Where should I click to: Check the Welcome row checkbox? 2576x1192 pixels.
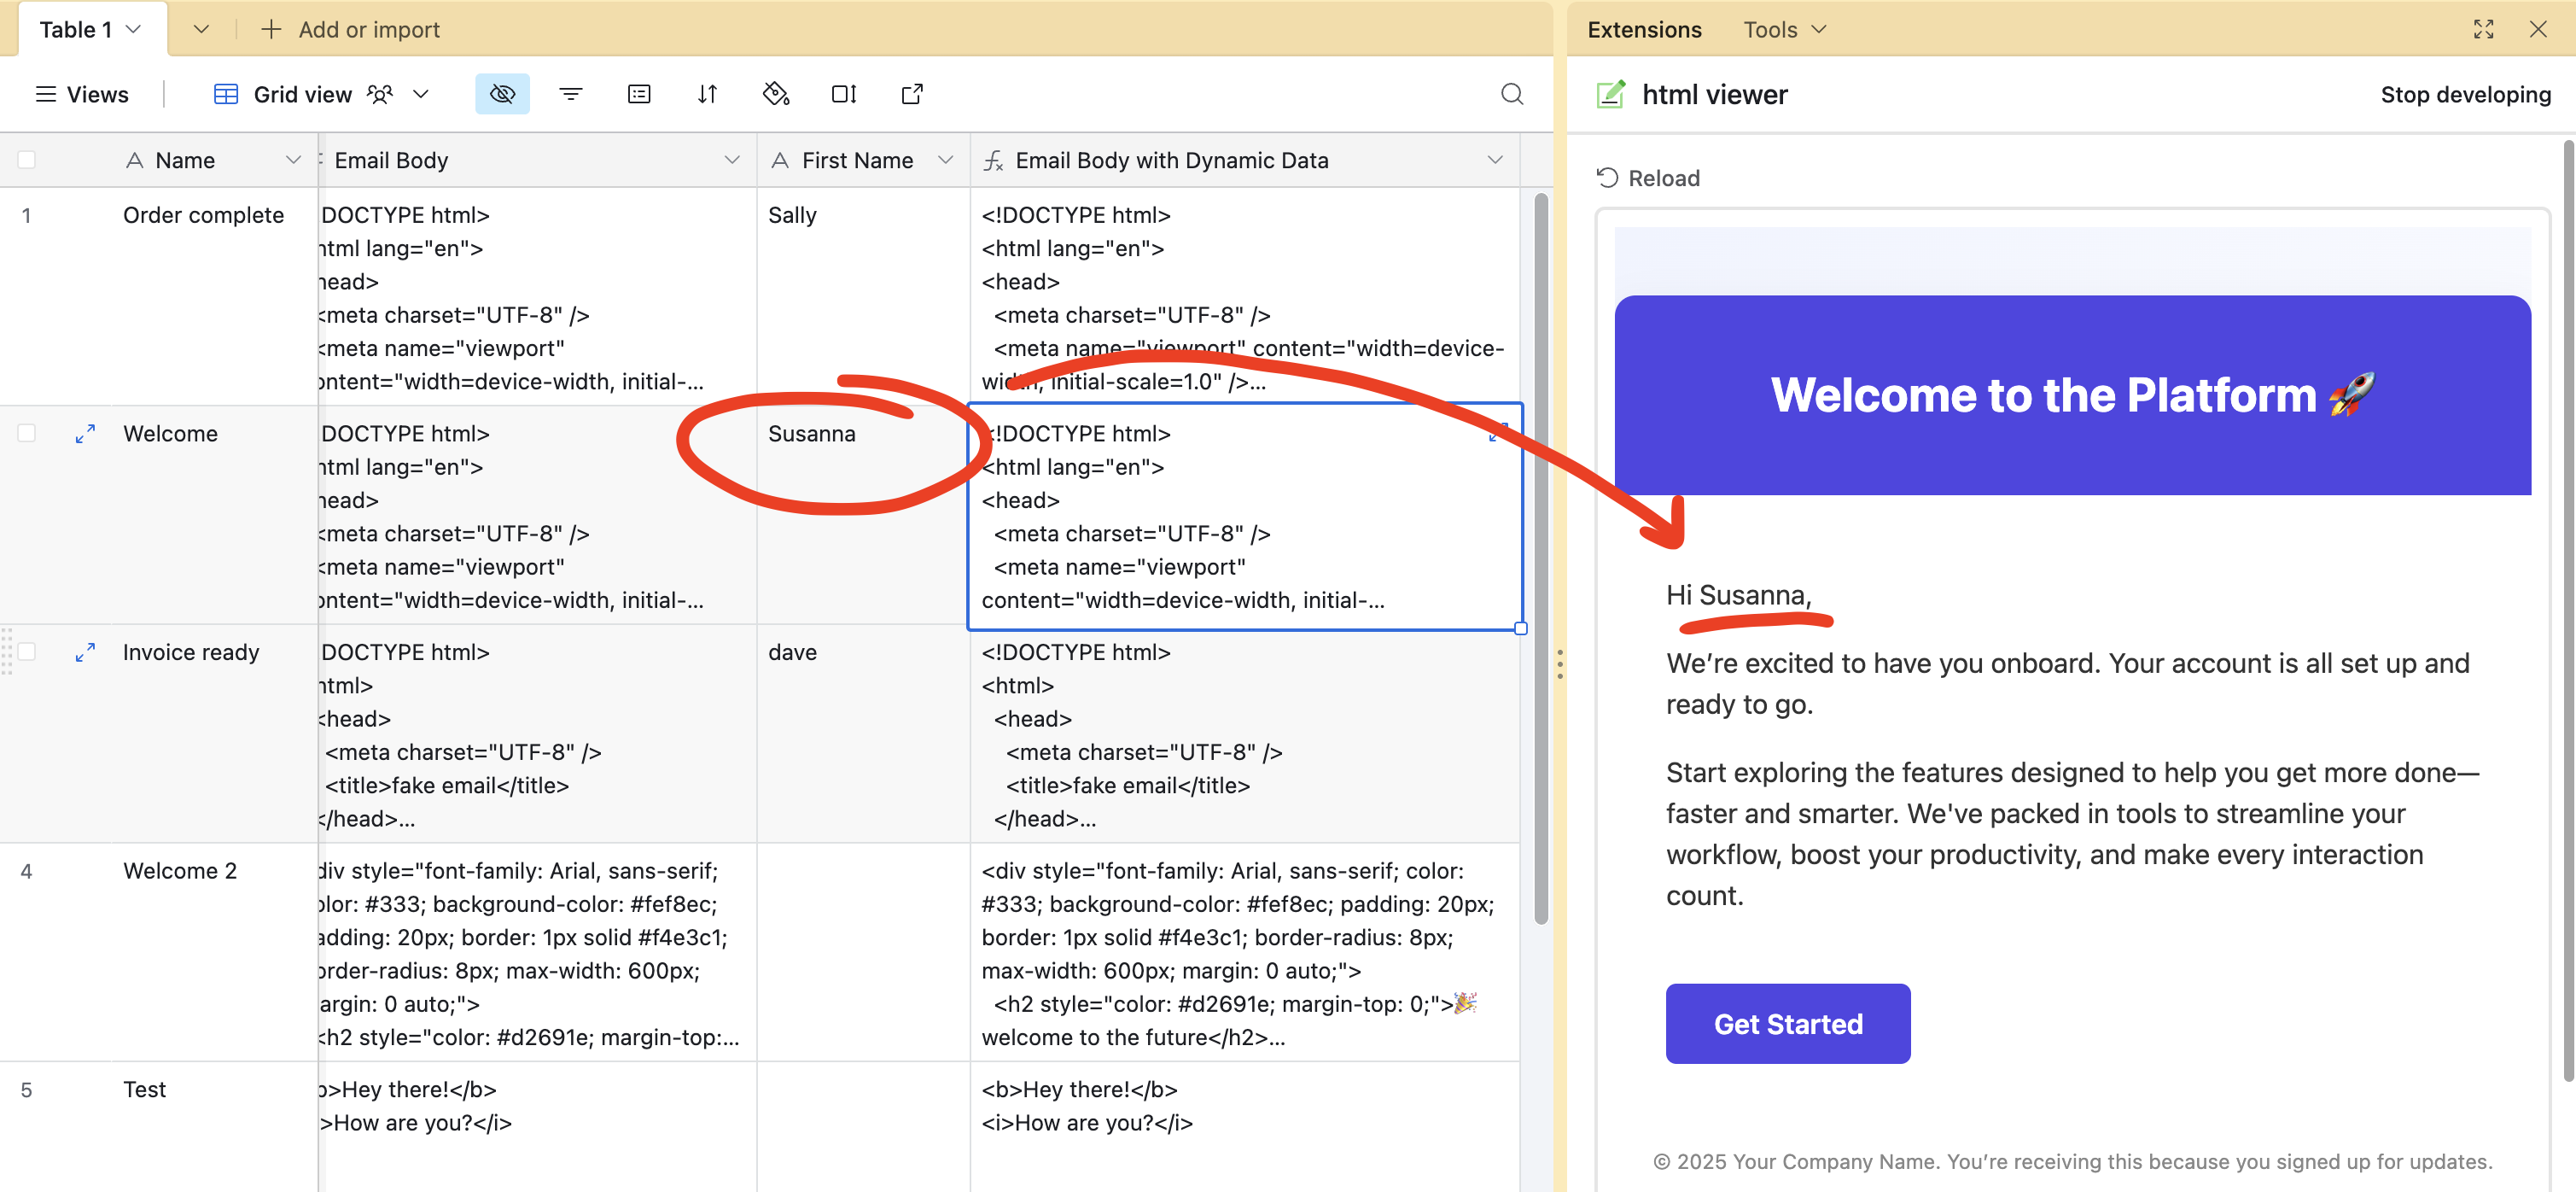tap(27, 433)
